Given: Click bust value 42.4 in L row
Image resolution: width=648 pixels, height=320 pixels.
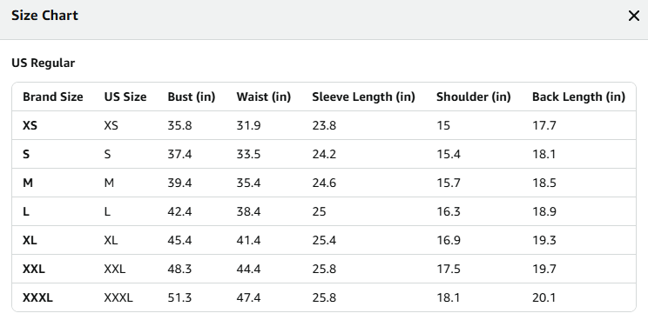Looking at the screenshot, I should (179, 211).
